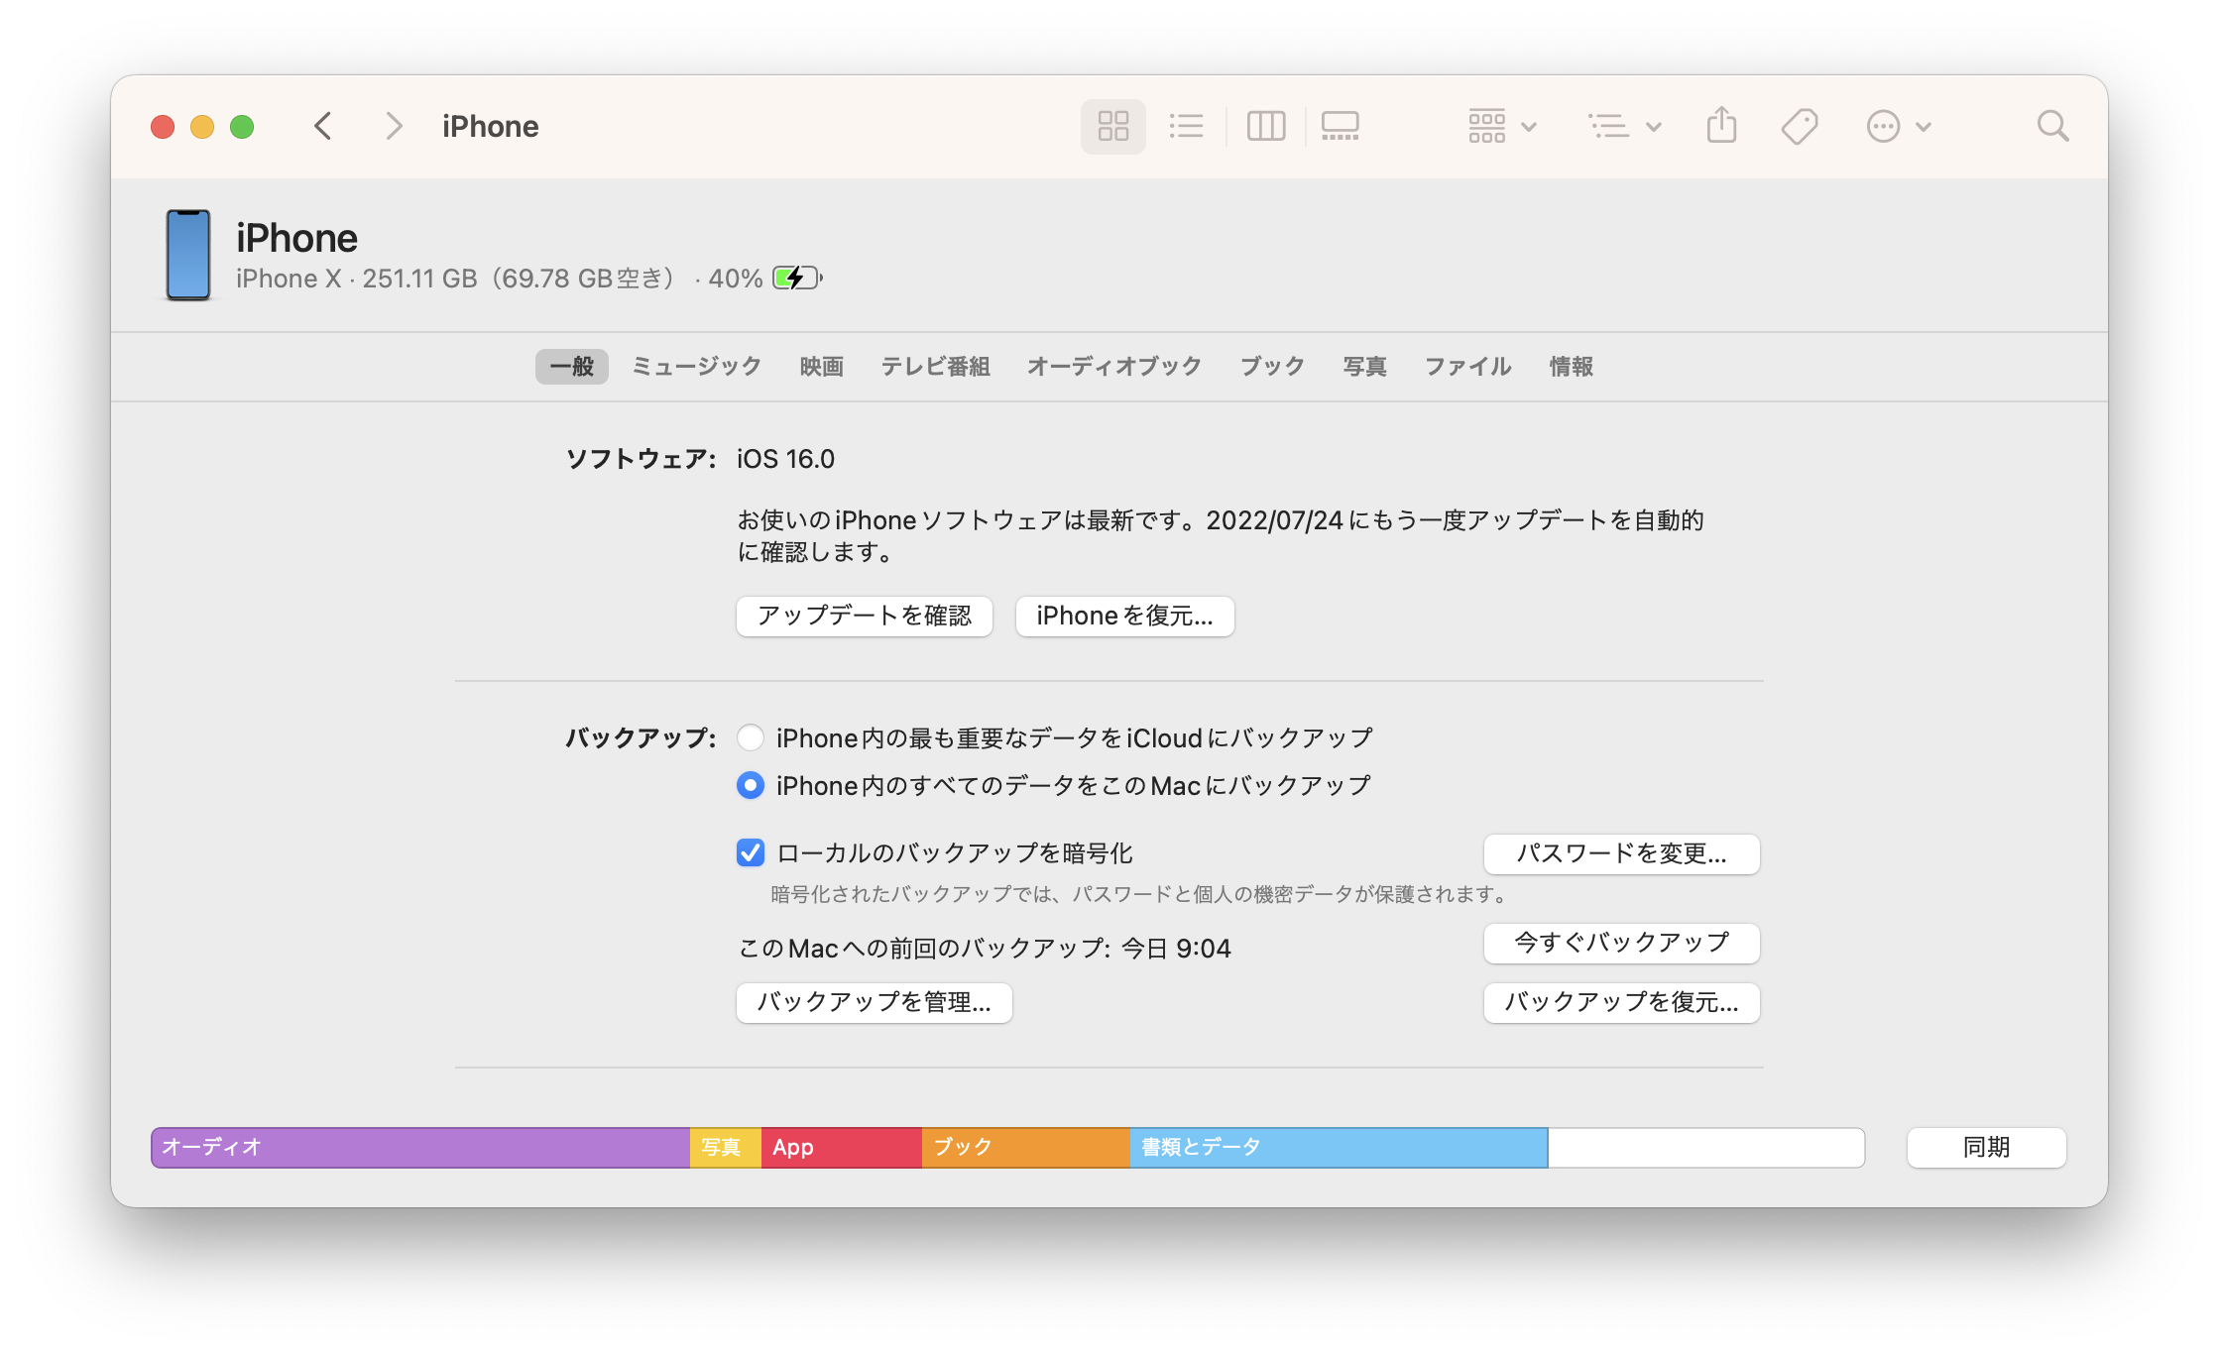The height and width of the screenshot is (1354, 2219).
Task: Open the group-by grid dropdown
Action: coord(1502,126)
